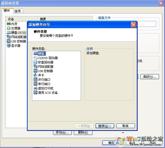The width and height of the screenshot is (165, 148).
Task: Click the virtual printer icon
Action: click(x=36, y=88)
